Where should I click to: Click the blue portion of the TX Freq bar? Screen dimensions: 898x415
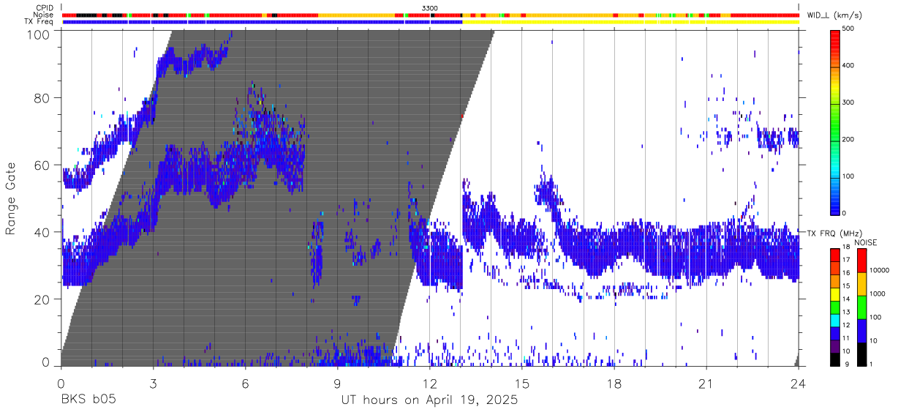tap(262, 22)
